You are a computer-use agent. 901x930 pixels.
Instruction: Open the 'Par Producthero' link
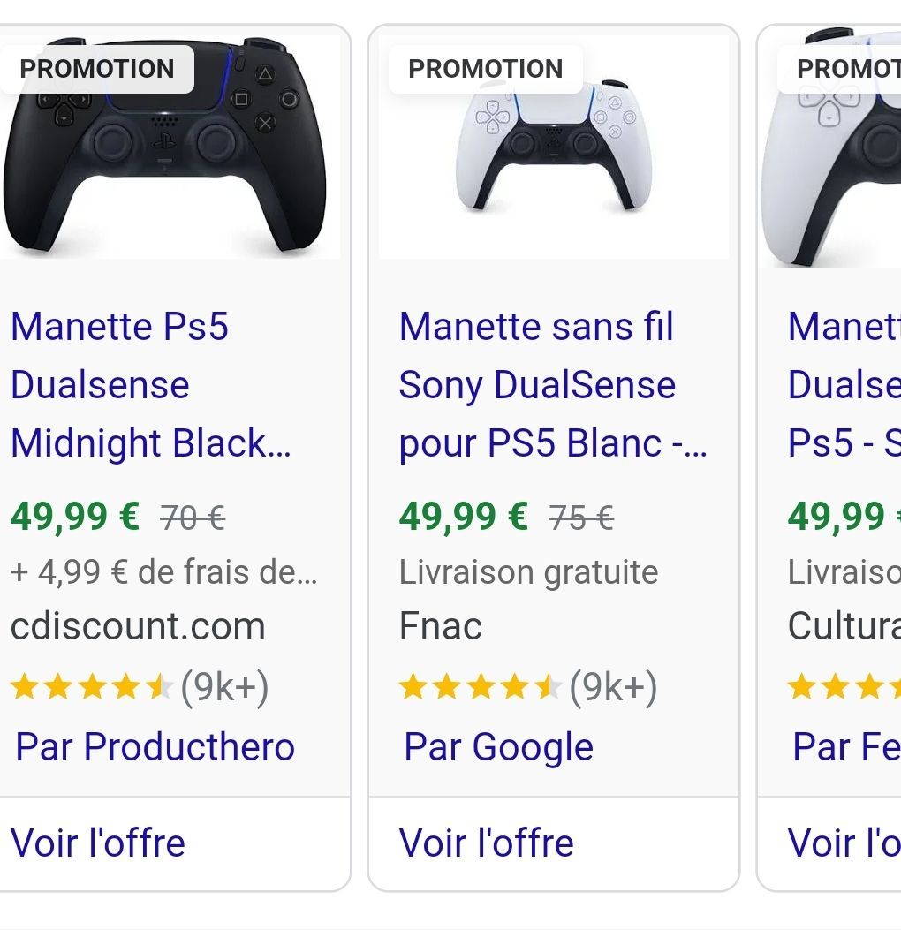[155, 746]
